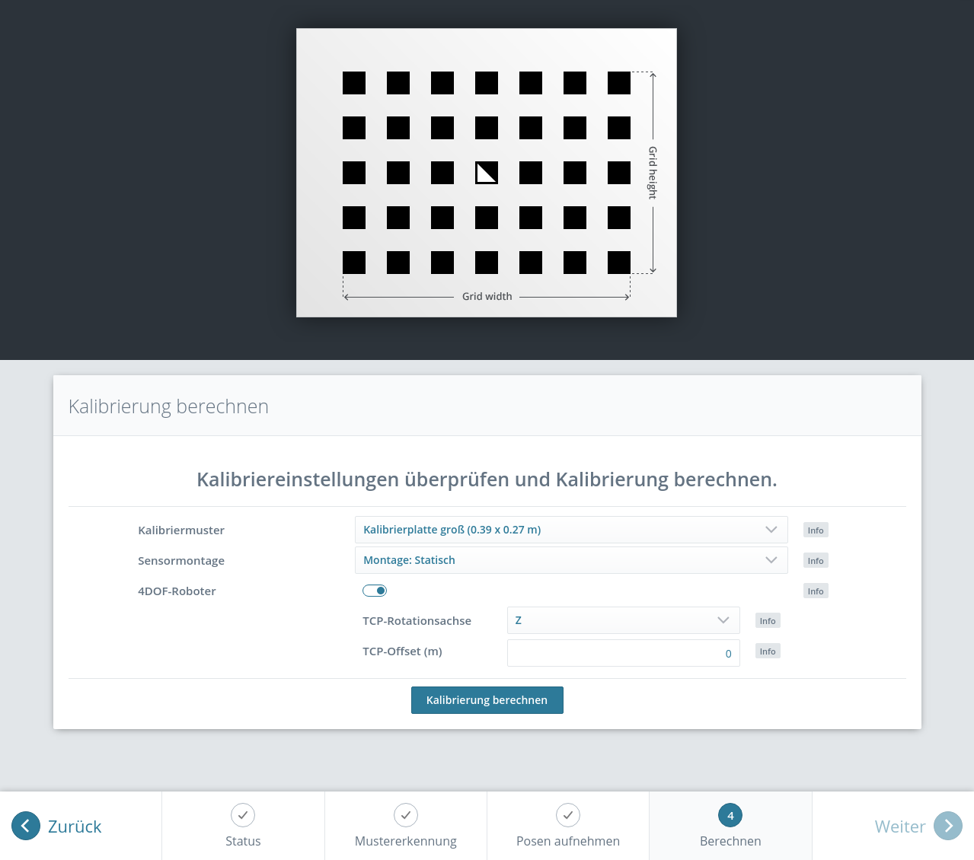974x860 pixels.
Task: Open the Info for 4DOF-Roboter
Action: (815, 591)
